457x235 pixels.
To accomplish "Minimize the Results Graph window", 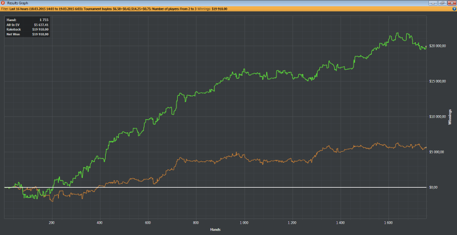I will click(434, 3).
